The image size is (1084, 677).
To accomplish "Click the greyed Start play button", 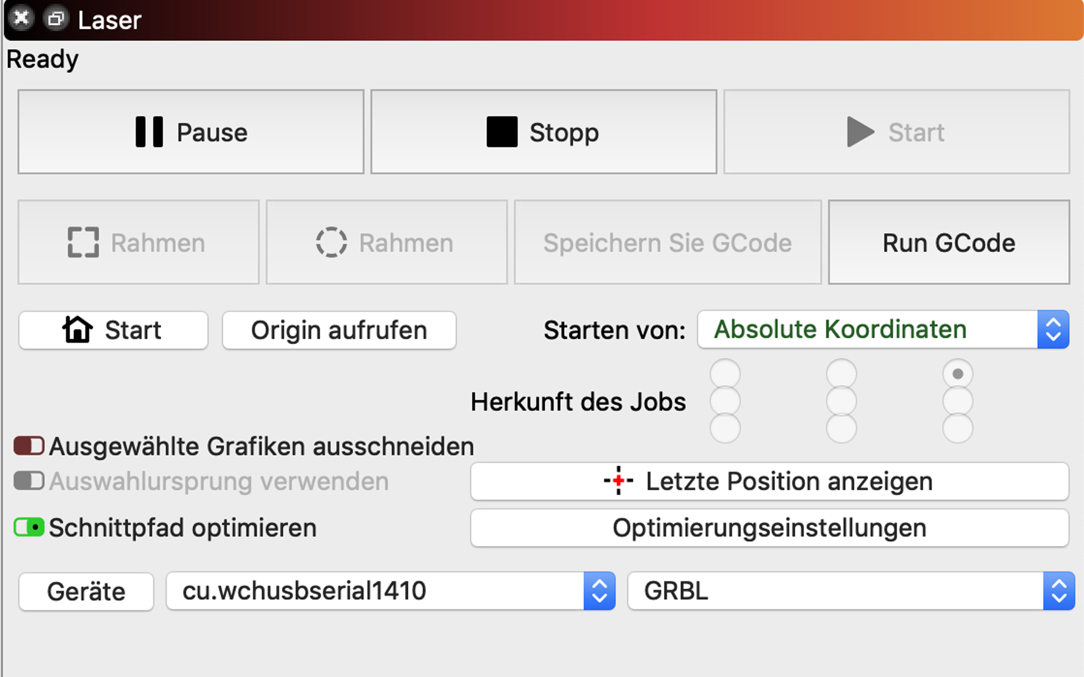I will tap(896, 132).
